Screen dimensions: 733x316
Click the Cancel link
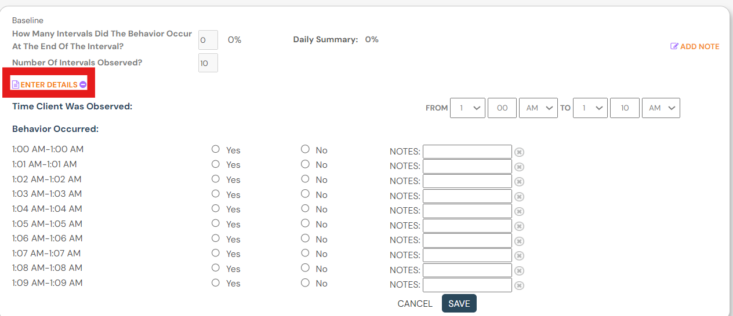pyautogui.click(x=415, y=304)
